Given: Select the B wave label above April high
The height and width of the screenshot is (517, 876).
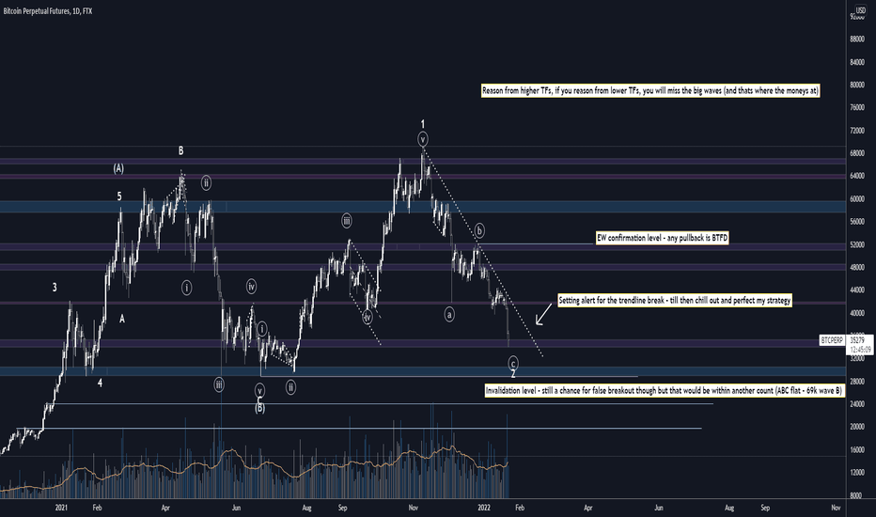Looking at the screenshot, I should pyautogui.click(x=181, y=150).
